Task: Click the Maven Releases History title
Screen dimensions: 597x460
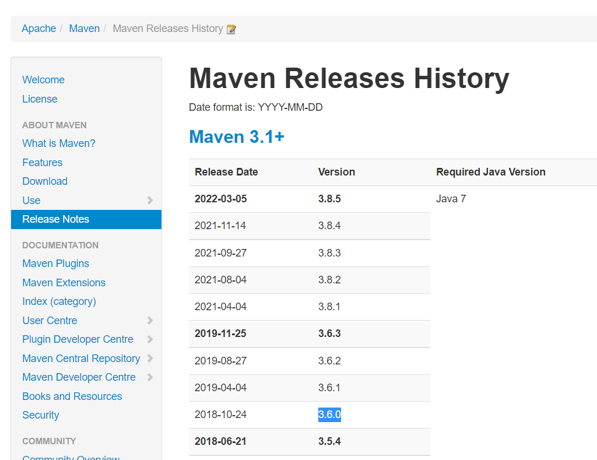Action: 349,79
